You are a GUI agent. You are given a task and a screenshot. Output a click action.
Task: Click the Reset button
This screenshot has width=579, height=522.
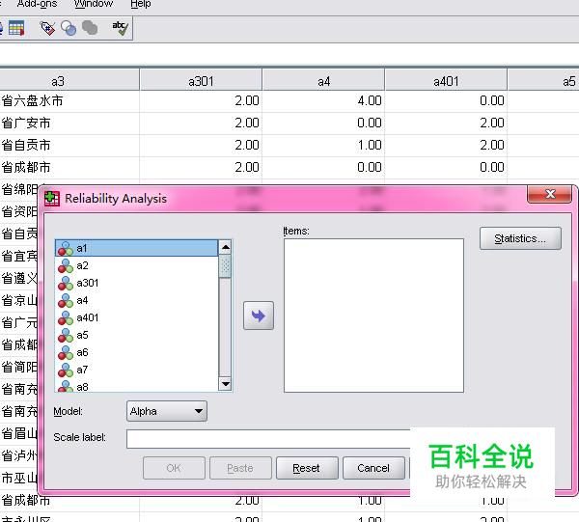[x=307, y=468]
